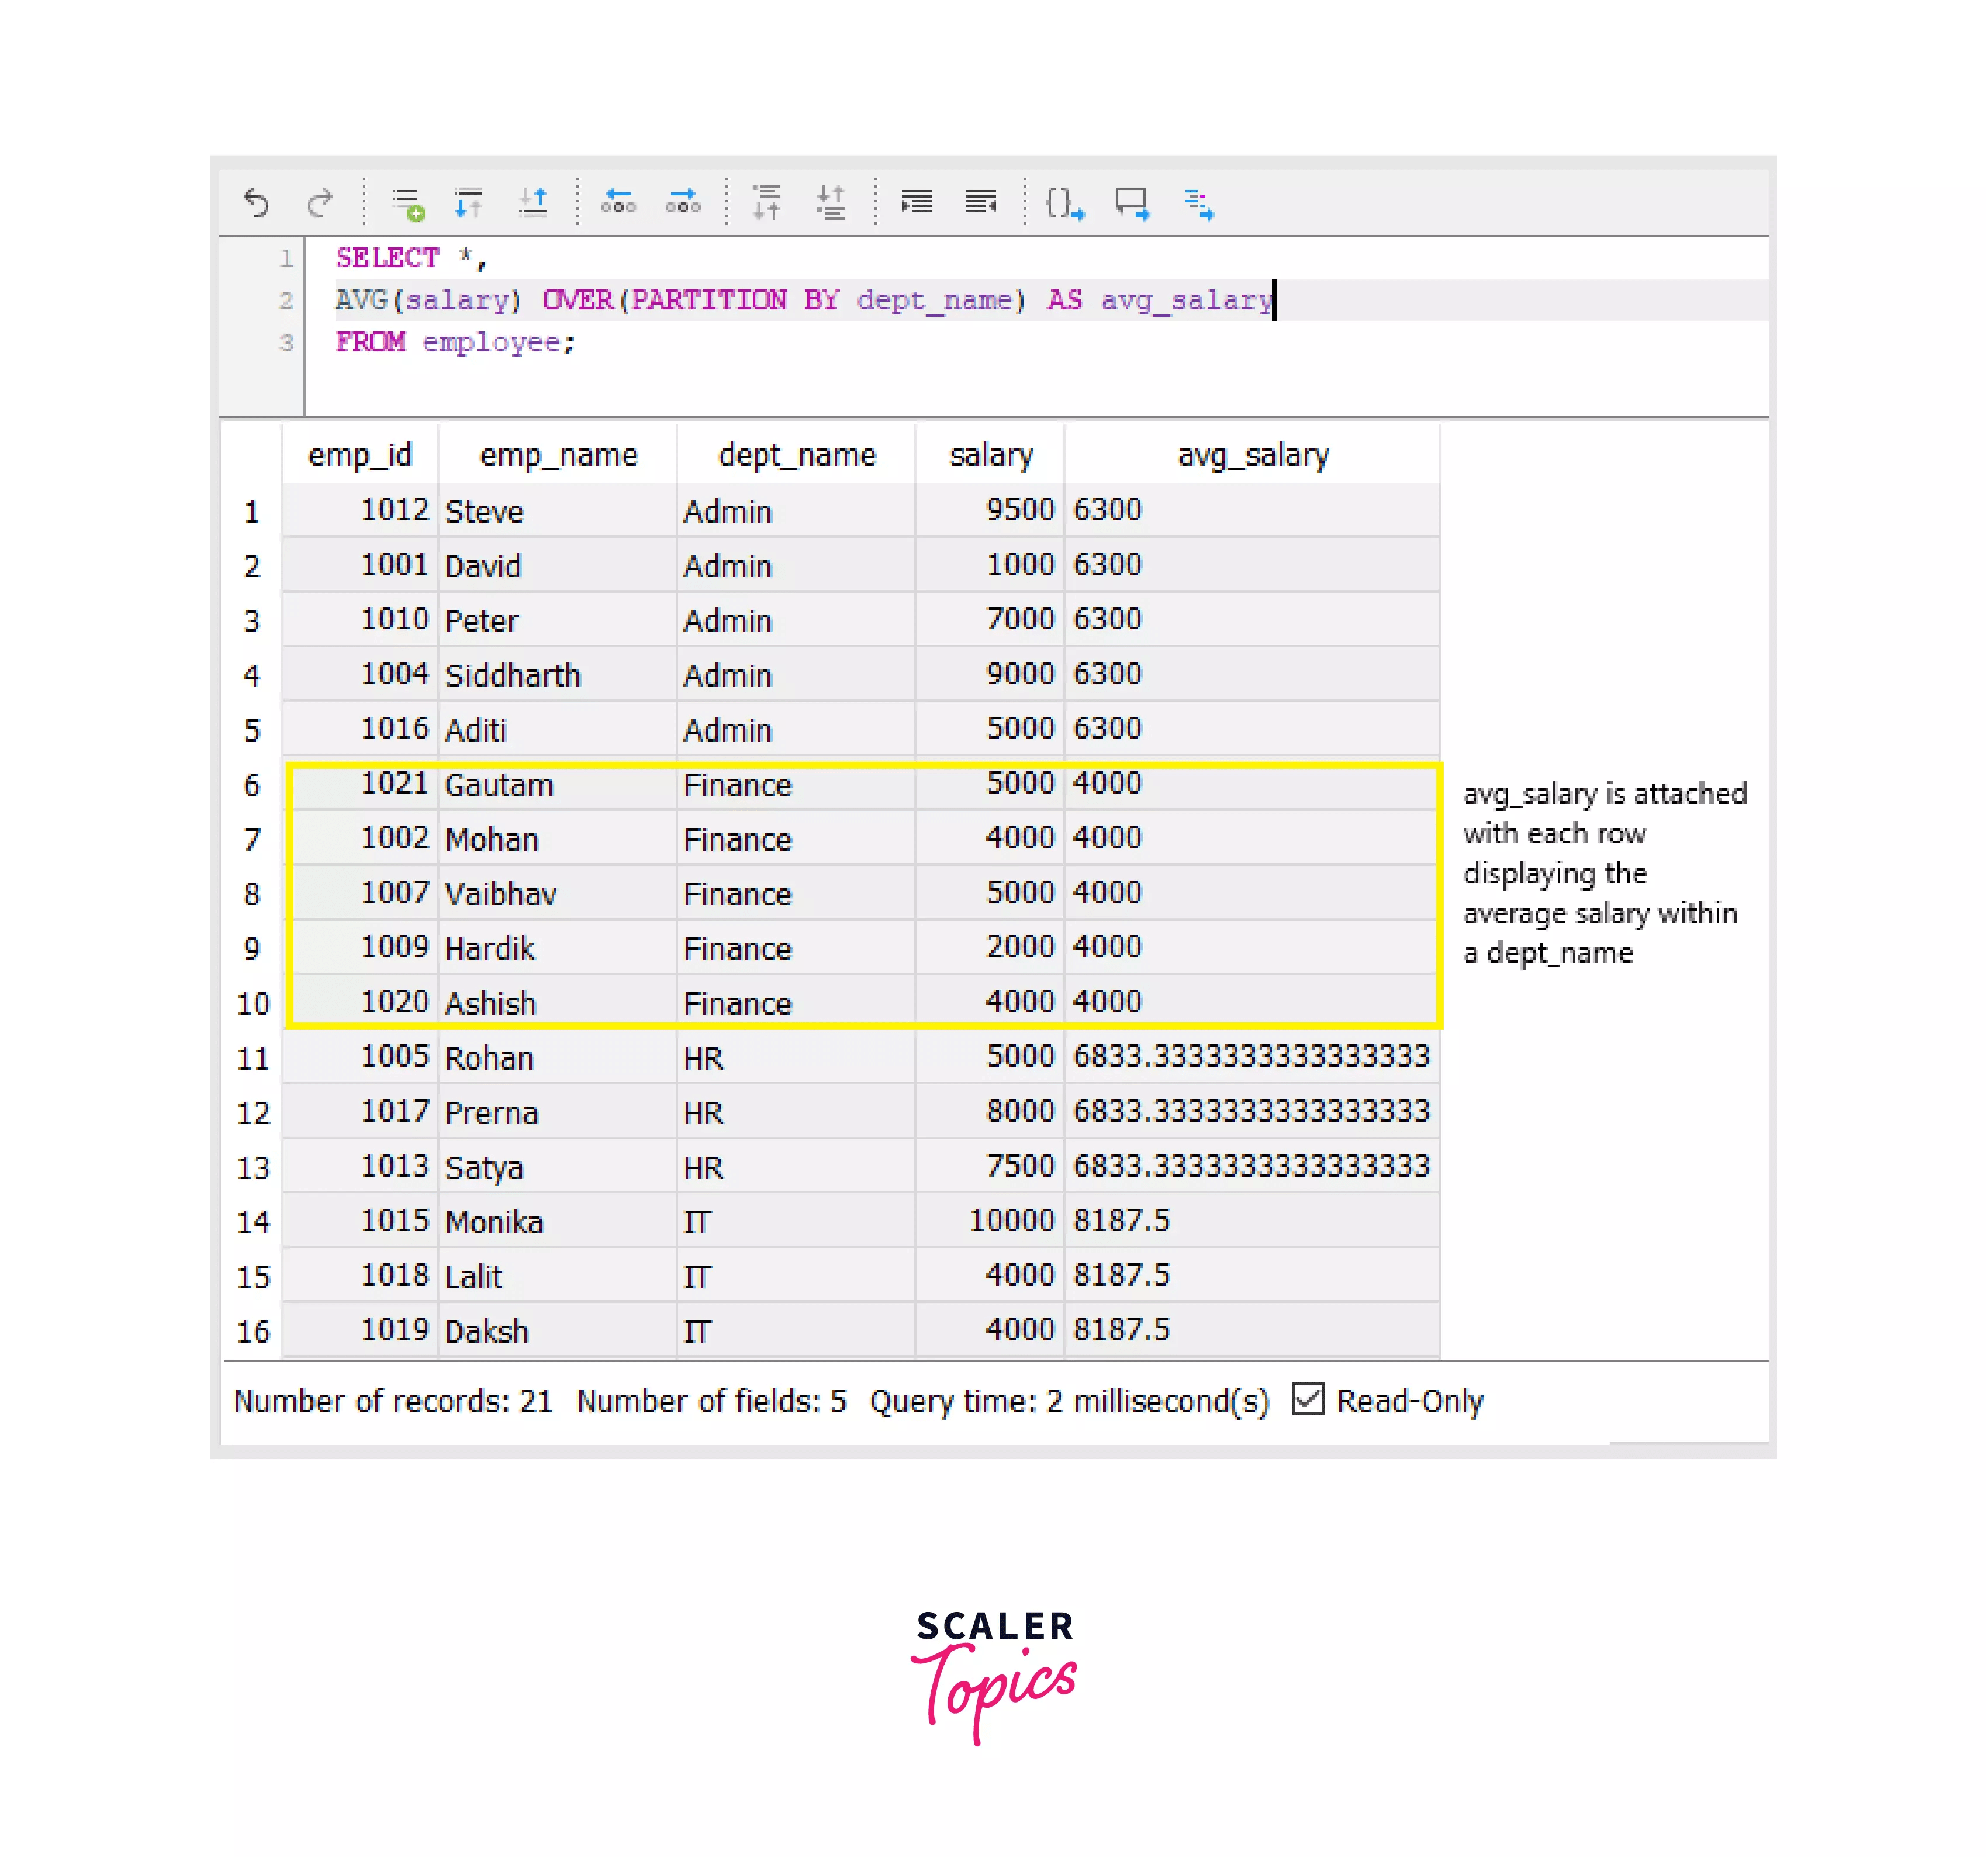Screen dimensions: 1988x1858
Task: Select the row for Monika in IT
Action: 700,1220
